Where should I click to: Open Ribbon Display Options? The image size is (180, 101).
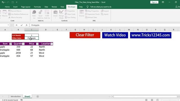click(x=163, y=2)
